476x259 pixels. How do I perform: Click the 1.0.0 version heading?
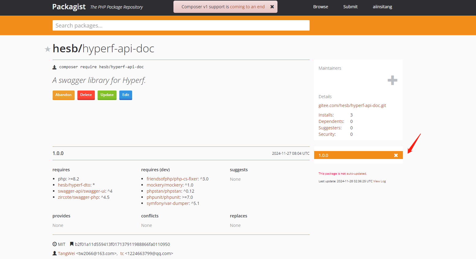point(58,153)
